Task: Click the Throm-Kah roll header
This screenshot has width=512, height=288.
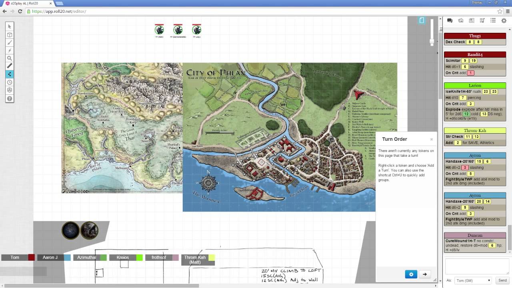Action: click(x=475, y=131)
